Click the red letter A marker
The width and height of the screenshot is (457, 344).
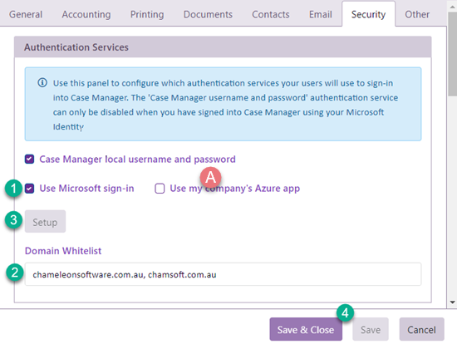click(x=210, y=177)
